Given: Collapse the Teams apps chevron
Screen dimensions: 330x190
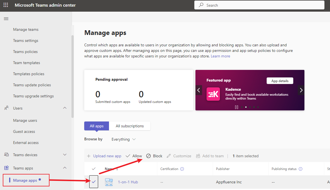Looking at the screenshot, I should pyautogui.click(x=65, y=168).
